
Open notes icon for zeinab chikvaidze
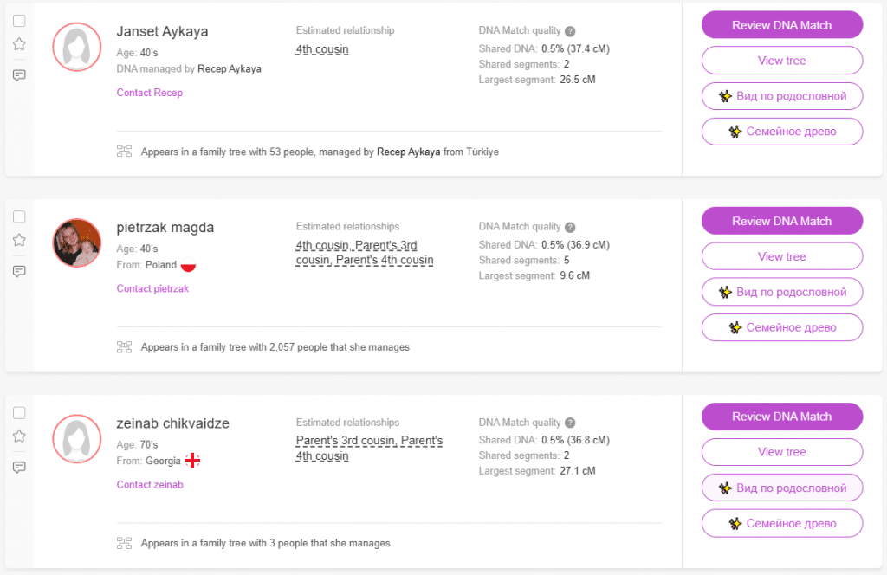click(19, 467)
